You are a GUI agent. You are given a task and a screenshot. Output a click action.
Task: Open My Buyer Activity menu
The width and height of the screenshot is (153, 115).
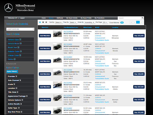click(x=72, y=18)
